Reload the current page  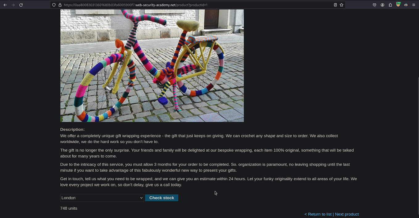[21, 5]
